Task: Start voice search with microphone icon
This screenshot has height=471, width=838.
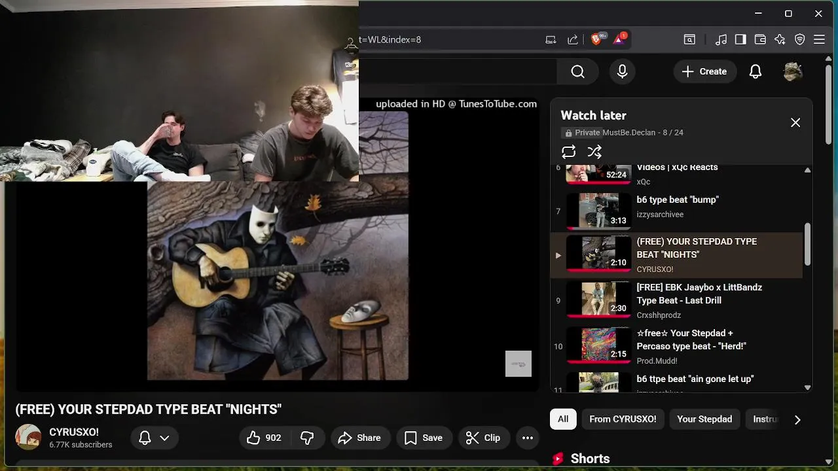Action: [622, 71]
